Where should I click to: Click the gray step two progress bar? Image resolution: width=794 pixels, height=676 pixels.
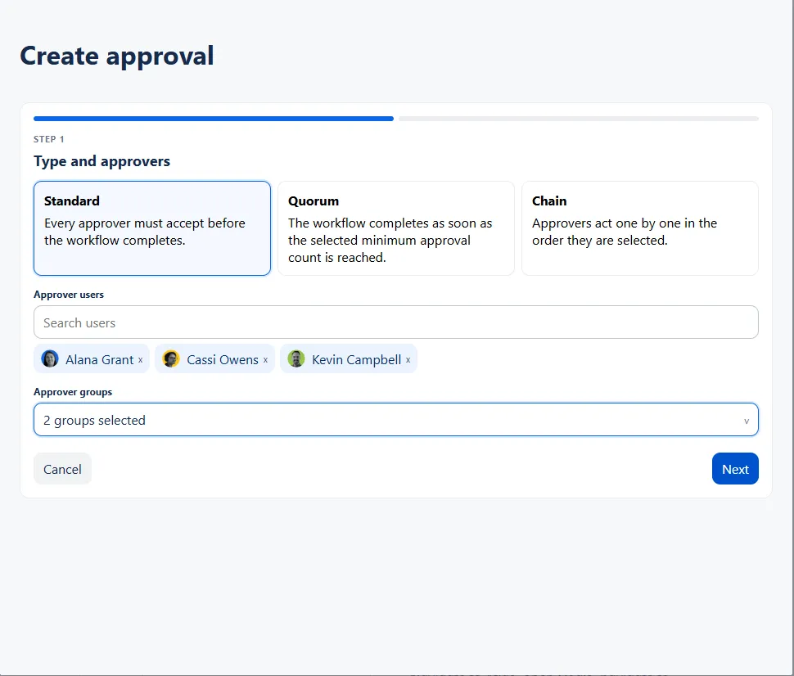[x=579, y=119]
